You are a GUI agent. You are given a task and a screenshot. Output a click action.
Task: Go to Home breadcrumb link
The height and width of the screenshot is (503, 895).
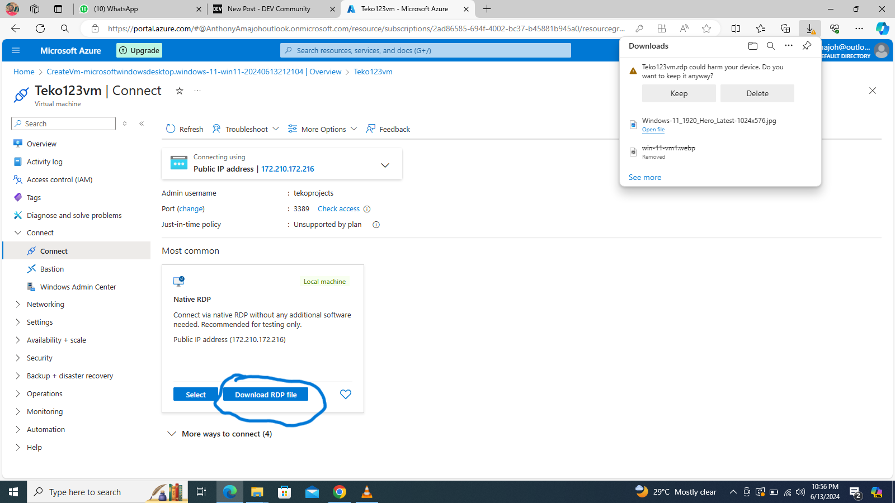(x=24, y=72)
